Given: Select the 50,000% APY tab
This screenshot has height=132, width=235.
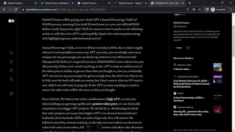Looking at the screenshot, I should [x=167, y=3].
